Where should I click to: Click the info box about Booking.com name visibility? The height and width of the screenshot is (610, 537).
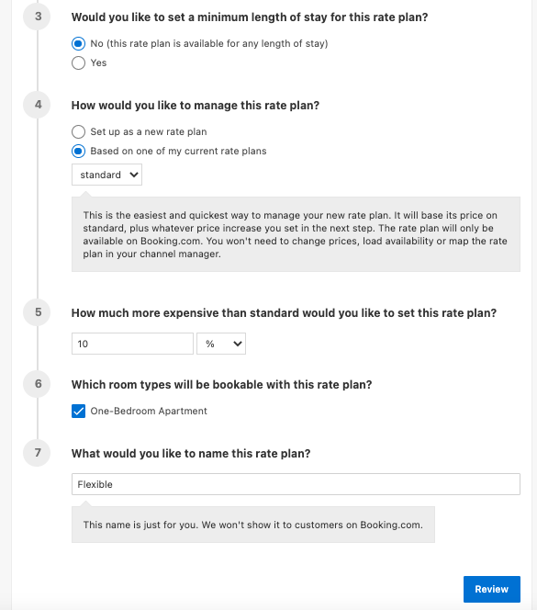tap(253, 525)
